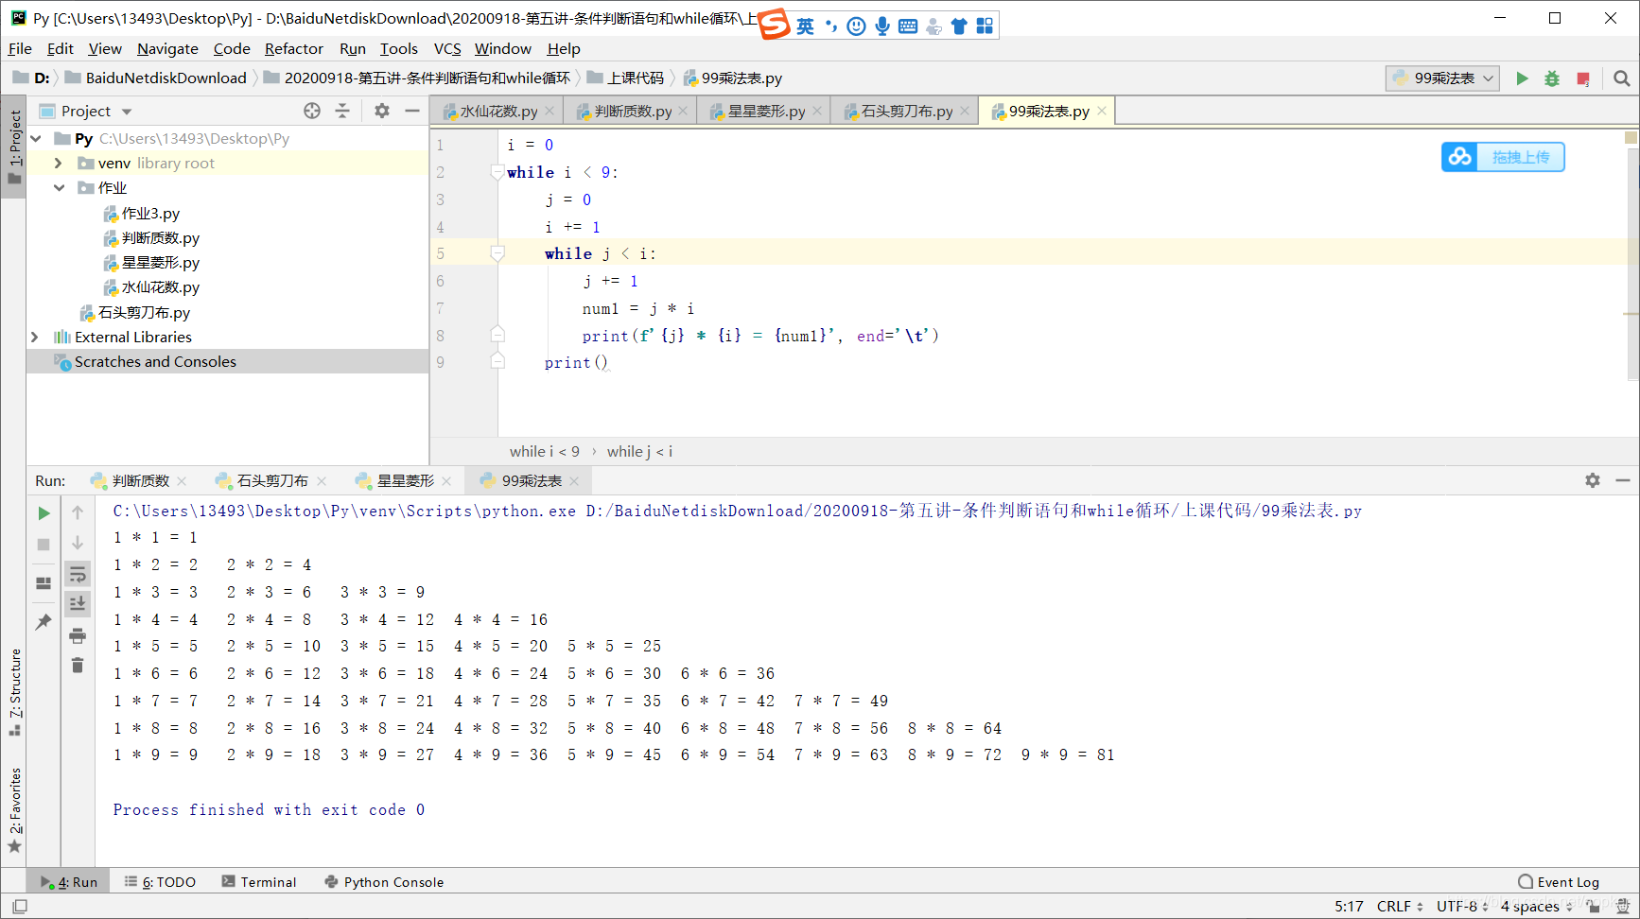The image size is (1640, 919).
Task: Hide the Run tool window
Action: pyautogui.click(x=1623, y=480)
